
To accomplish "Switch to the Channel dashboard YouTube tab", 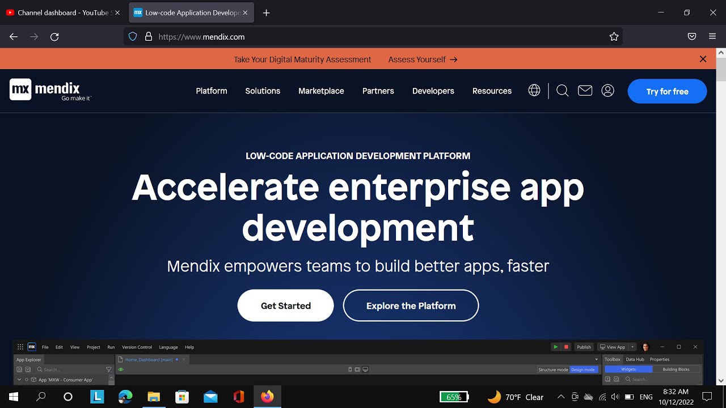I will point(62,12).
